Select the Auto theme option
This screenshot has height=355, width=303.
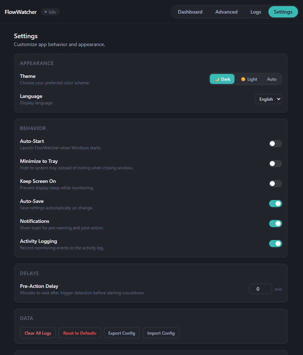pos(272,79)
